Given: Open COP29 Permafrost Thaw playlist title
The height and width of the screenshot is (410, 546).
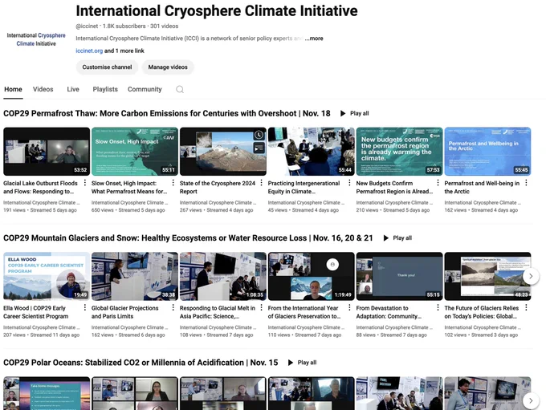Looking at the screenshot, I should [167, 113].
